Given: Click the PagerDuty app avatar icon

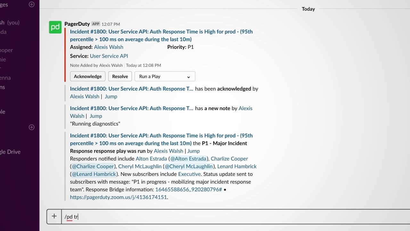Looking at the screenshot, I should pos(55,27).
